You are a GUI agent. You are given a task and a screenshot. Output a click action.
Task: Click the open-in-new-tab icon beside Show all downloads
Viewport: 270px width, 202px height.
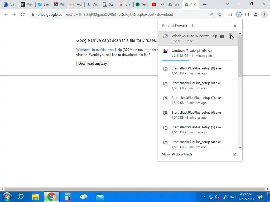pos(235,154)
